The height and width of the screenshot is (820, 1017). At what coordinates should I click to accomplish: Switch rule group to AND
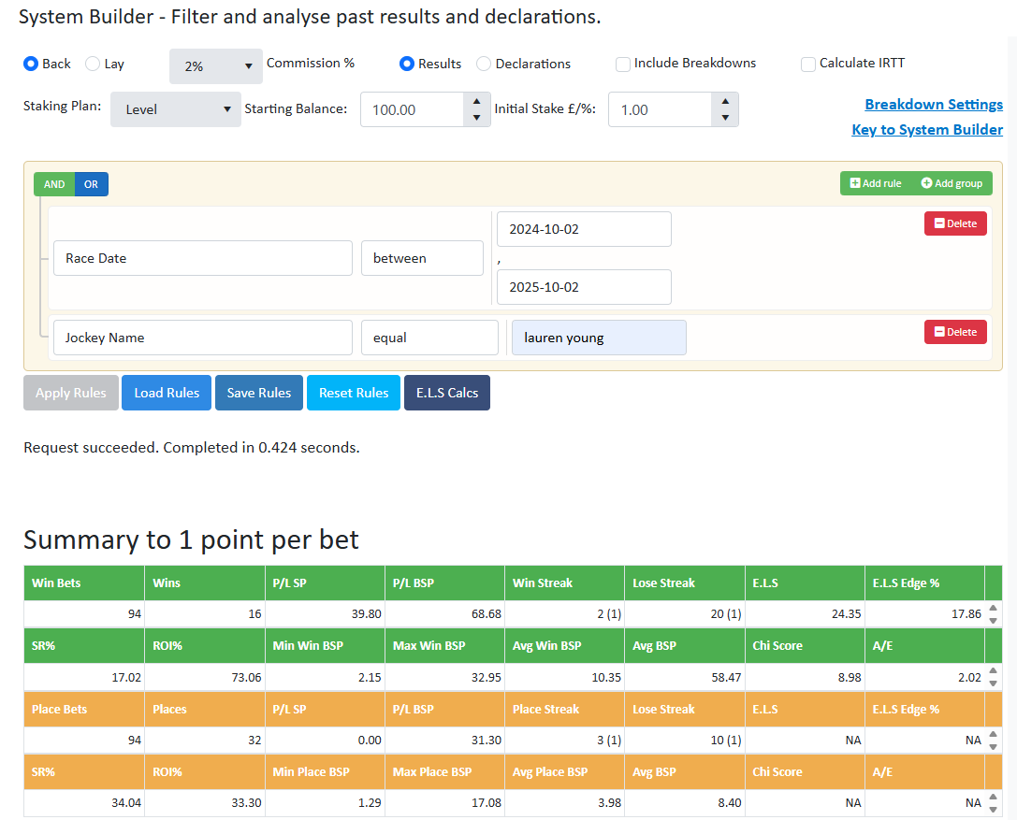click(54, 184)
